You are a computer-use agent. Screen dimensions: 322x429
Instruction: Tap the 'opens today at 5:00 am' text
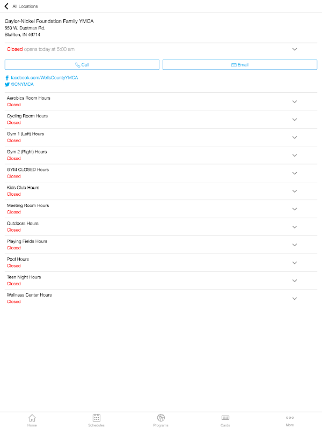[x=49, y=49]
